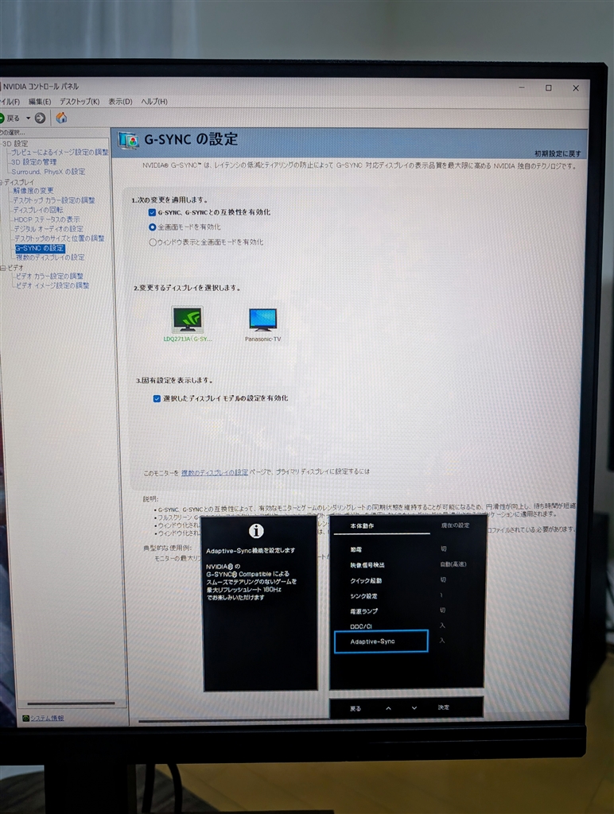Collapse the ディスプレイ tree node
The height and width of the screenshot is (814, 614).
[x=2, y=182]
